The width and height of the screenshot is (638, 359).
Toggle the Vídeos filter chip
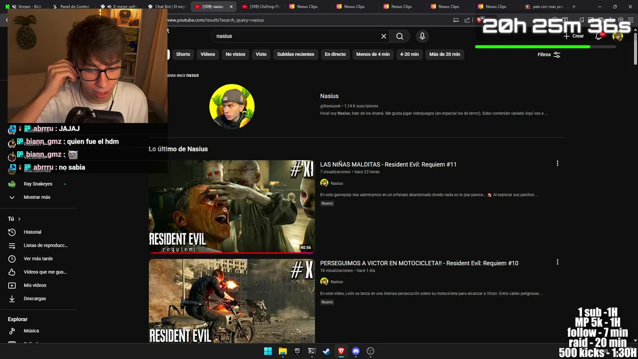coord(208,54)
